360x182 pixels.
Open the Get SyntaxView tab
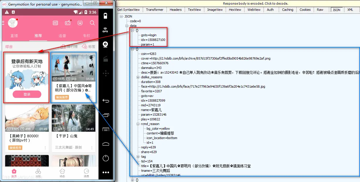click(129, 10)
